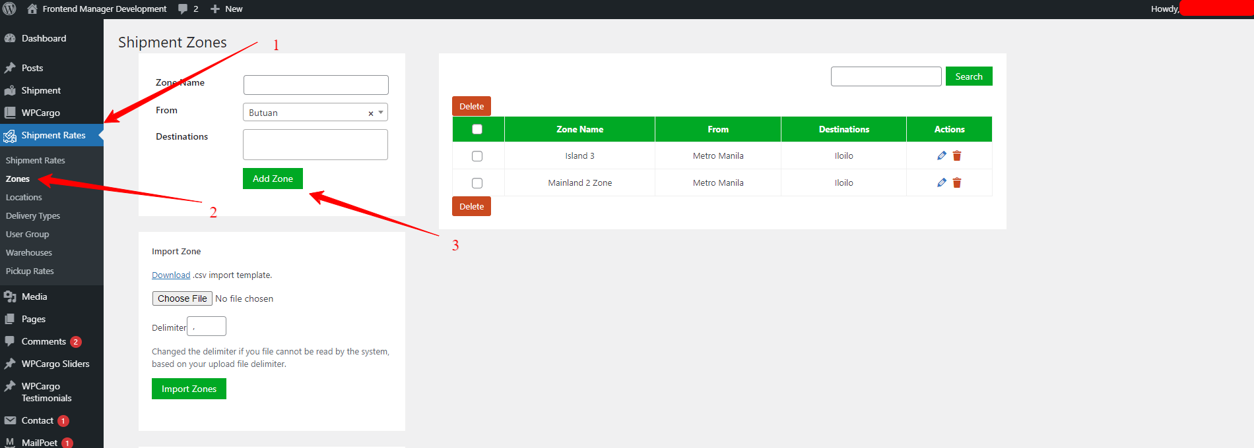Screen dimensions: 1254x448
Task: Check the Island 3 row checkbox
Action: (477, 156)
